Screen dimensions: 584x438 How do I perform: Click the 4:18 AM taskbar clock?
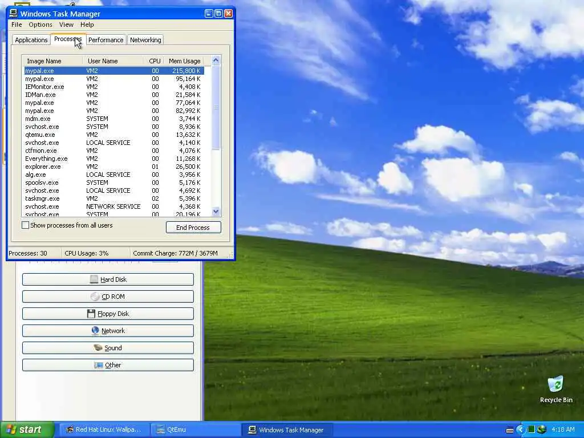pyautogui.click(x=563, y=429)
